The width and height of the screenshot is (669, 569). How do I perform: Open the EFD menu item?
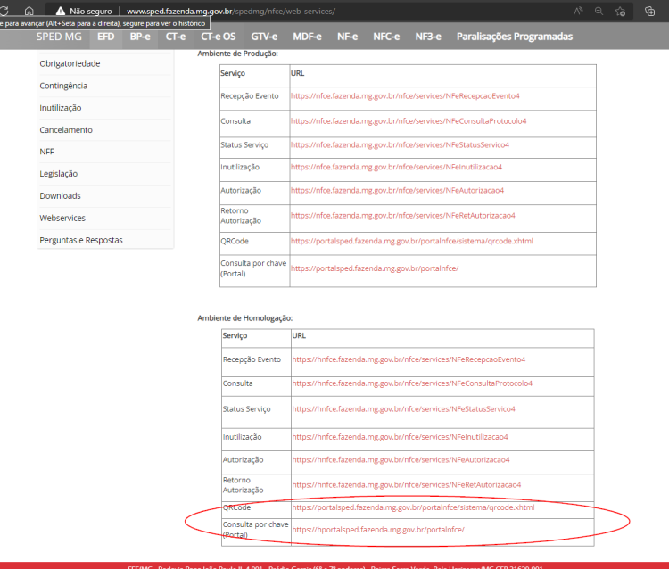[x=106, y=37]
